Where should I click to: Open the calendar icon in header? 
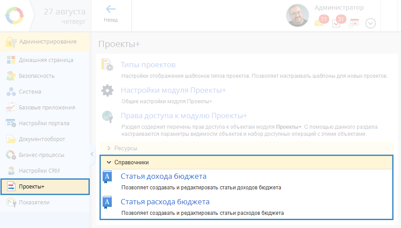[354, 23]
